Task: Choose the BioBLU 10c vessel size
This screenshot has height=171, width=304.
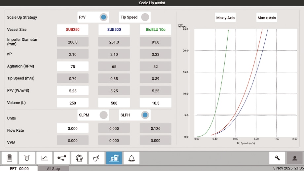Action: pyautogui.click(x=156, y=29)
